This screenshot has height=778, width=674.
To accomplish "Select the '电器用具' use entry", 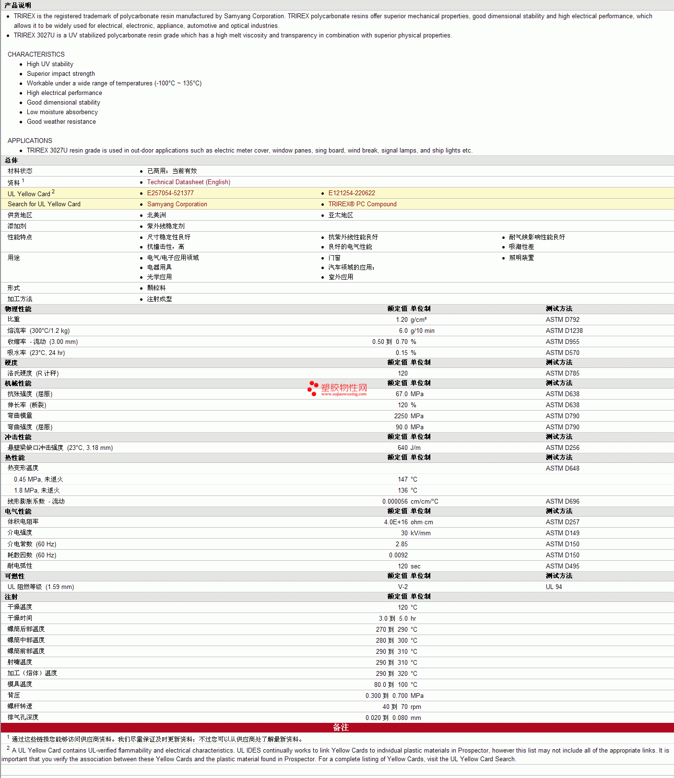I will tap(159, 268).
